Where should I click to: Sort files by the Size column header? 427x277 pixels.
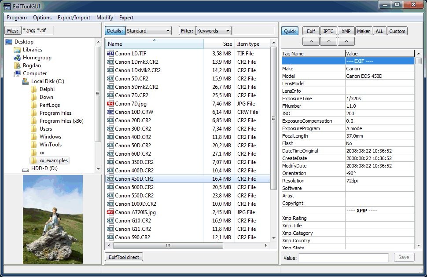pyautogui.click(x=219, y=44)
